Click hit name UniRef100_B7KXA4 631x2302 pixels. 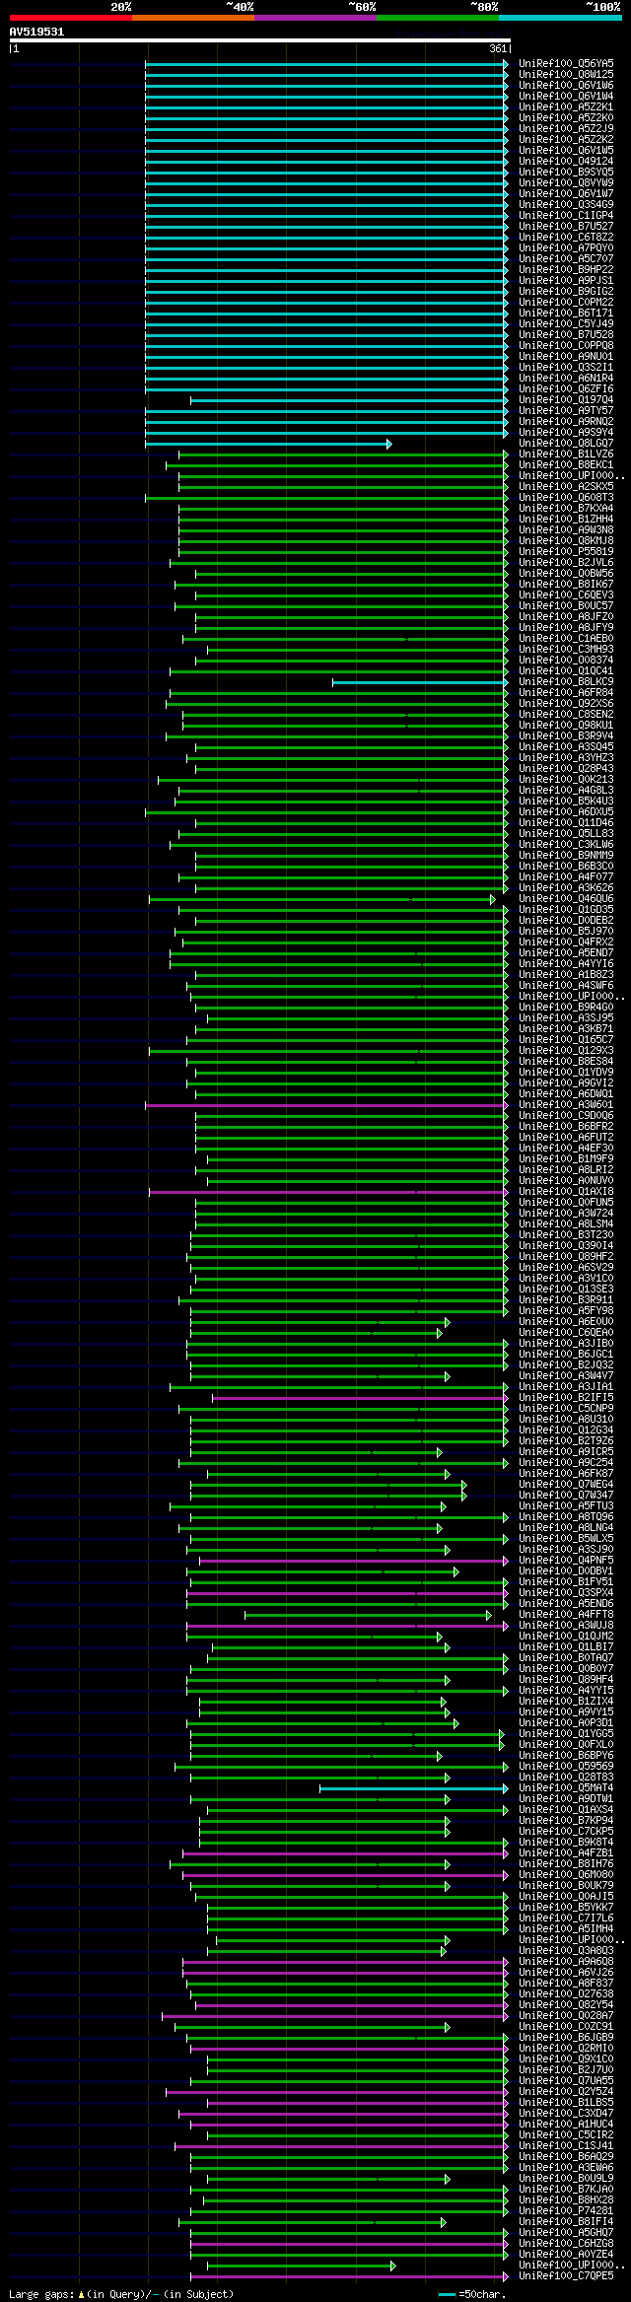pos(566,509)
